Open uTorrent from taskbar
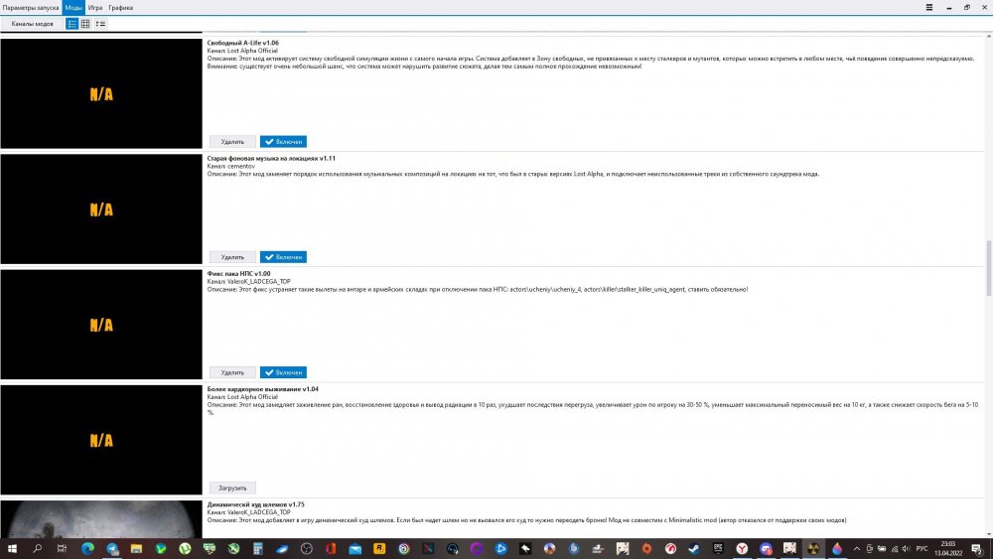 185,548
